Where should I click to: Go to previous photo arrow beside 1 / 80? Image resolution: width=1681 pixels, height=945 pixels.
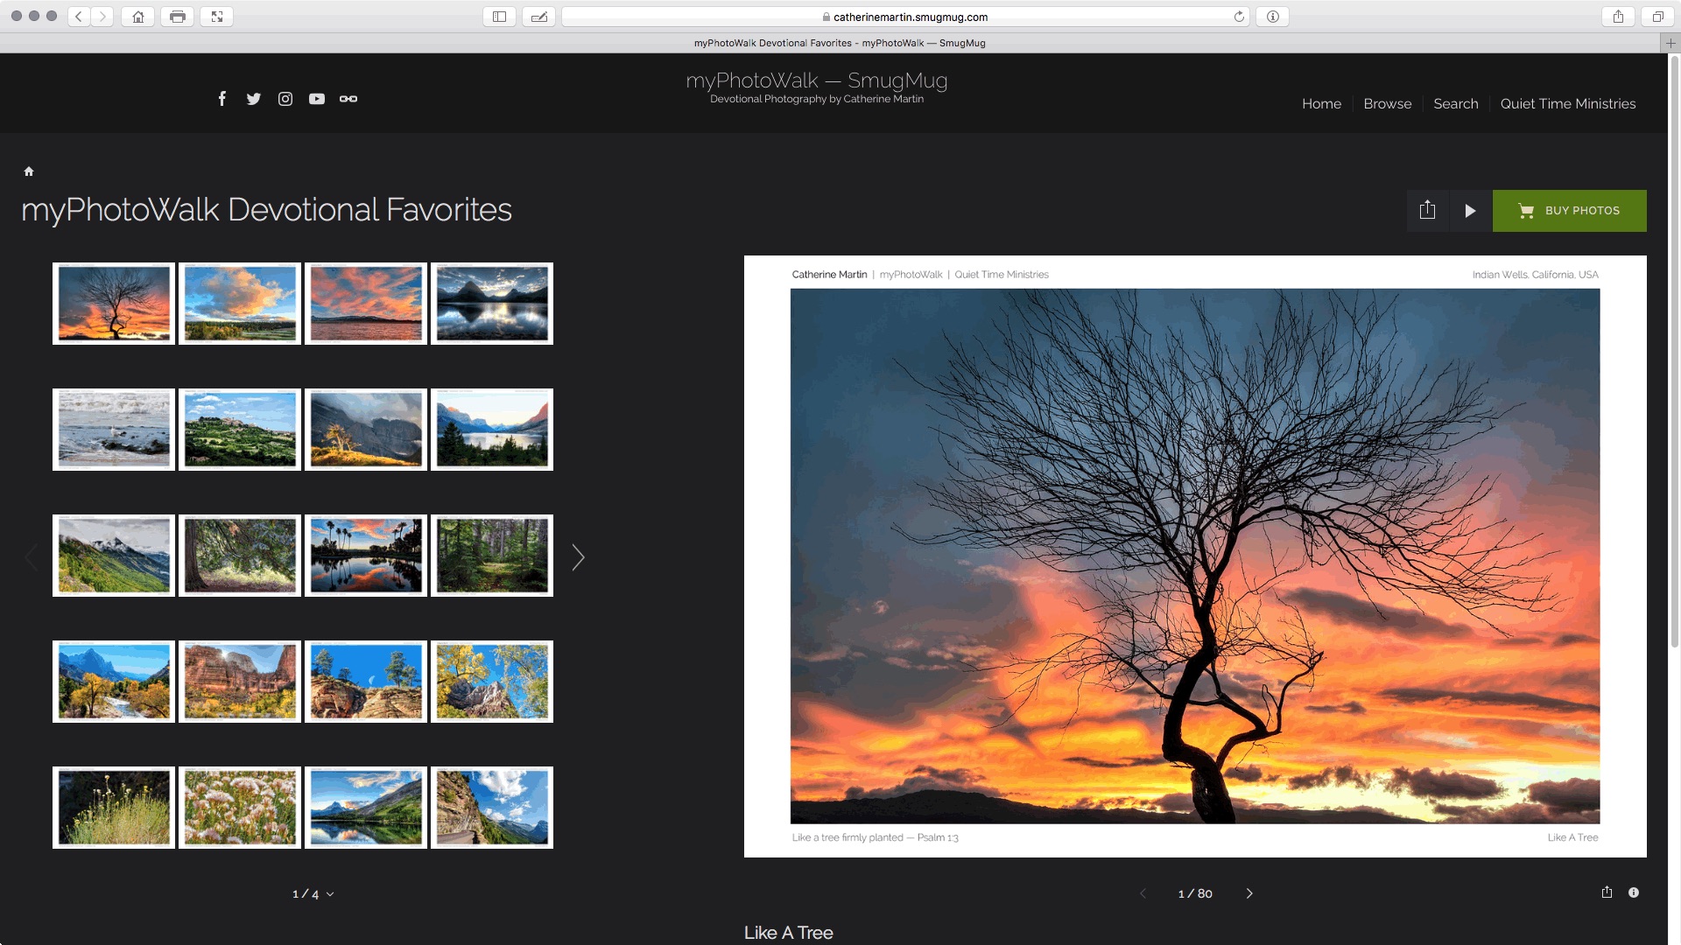(1143, 893)
